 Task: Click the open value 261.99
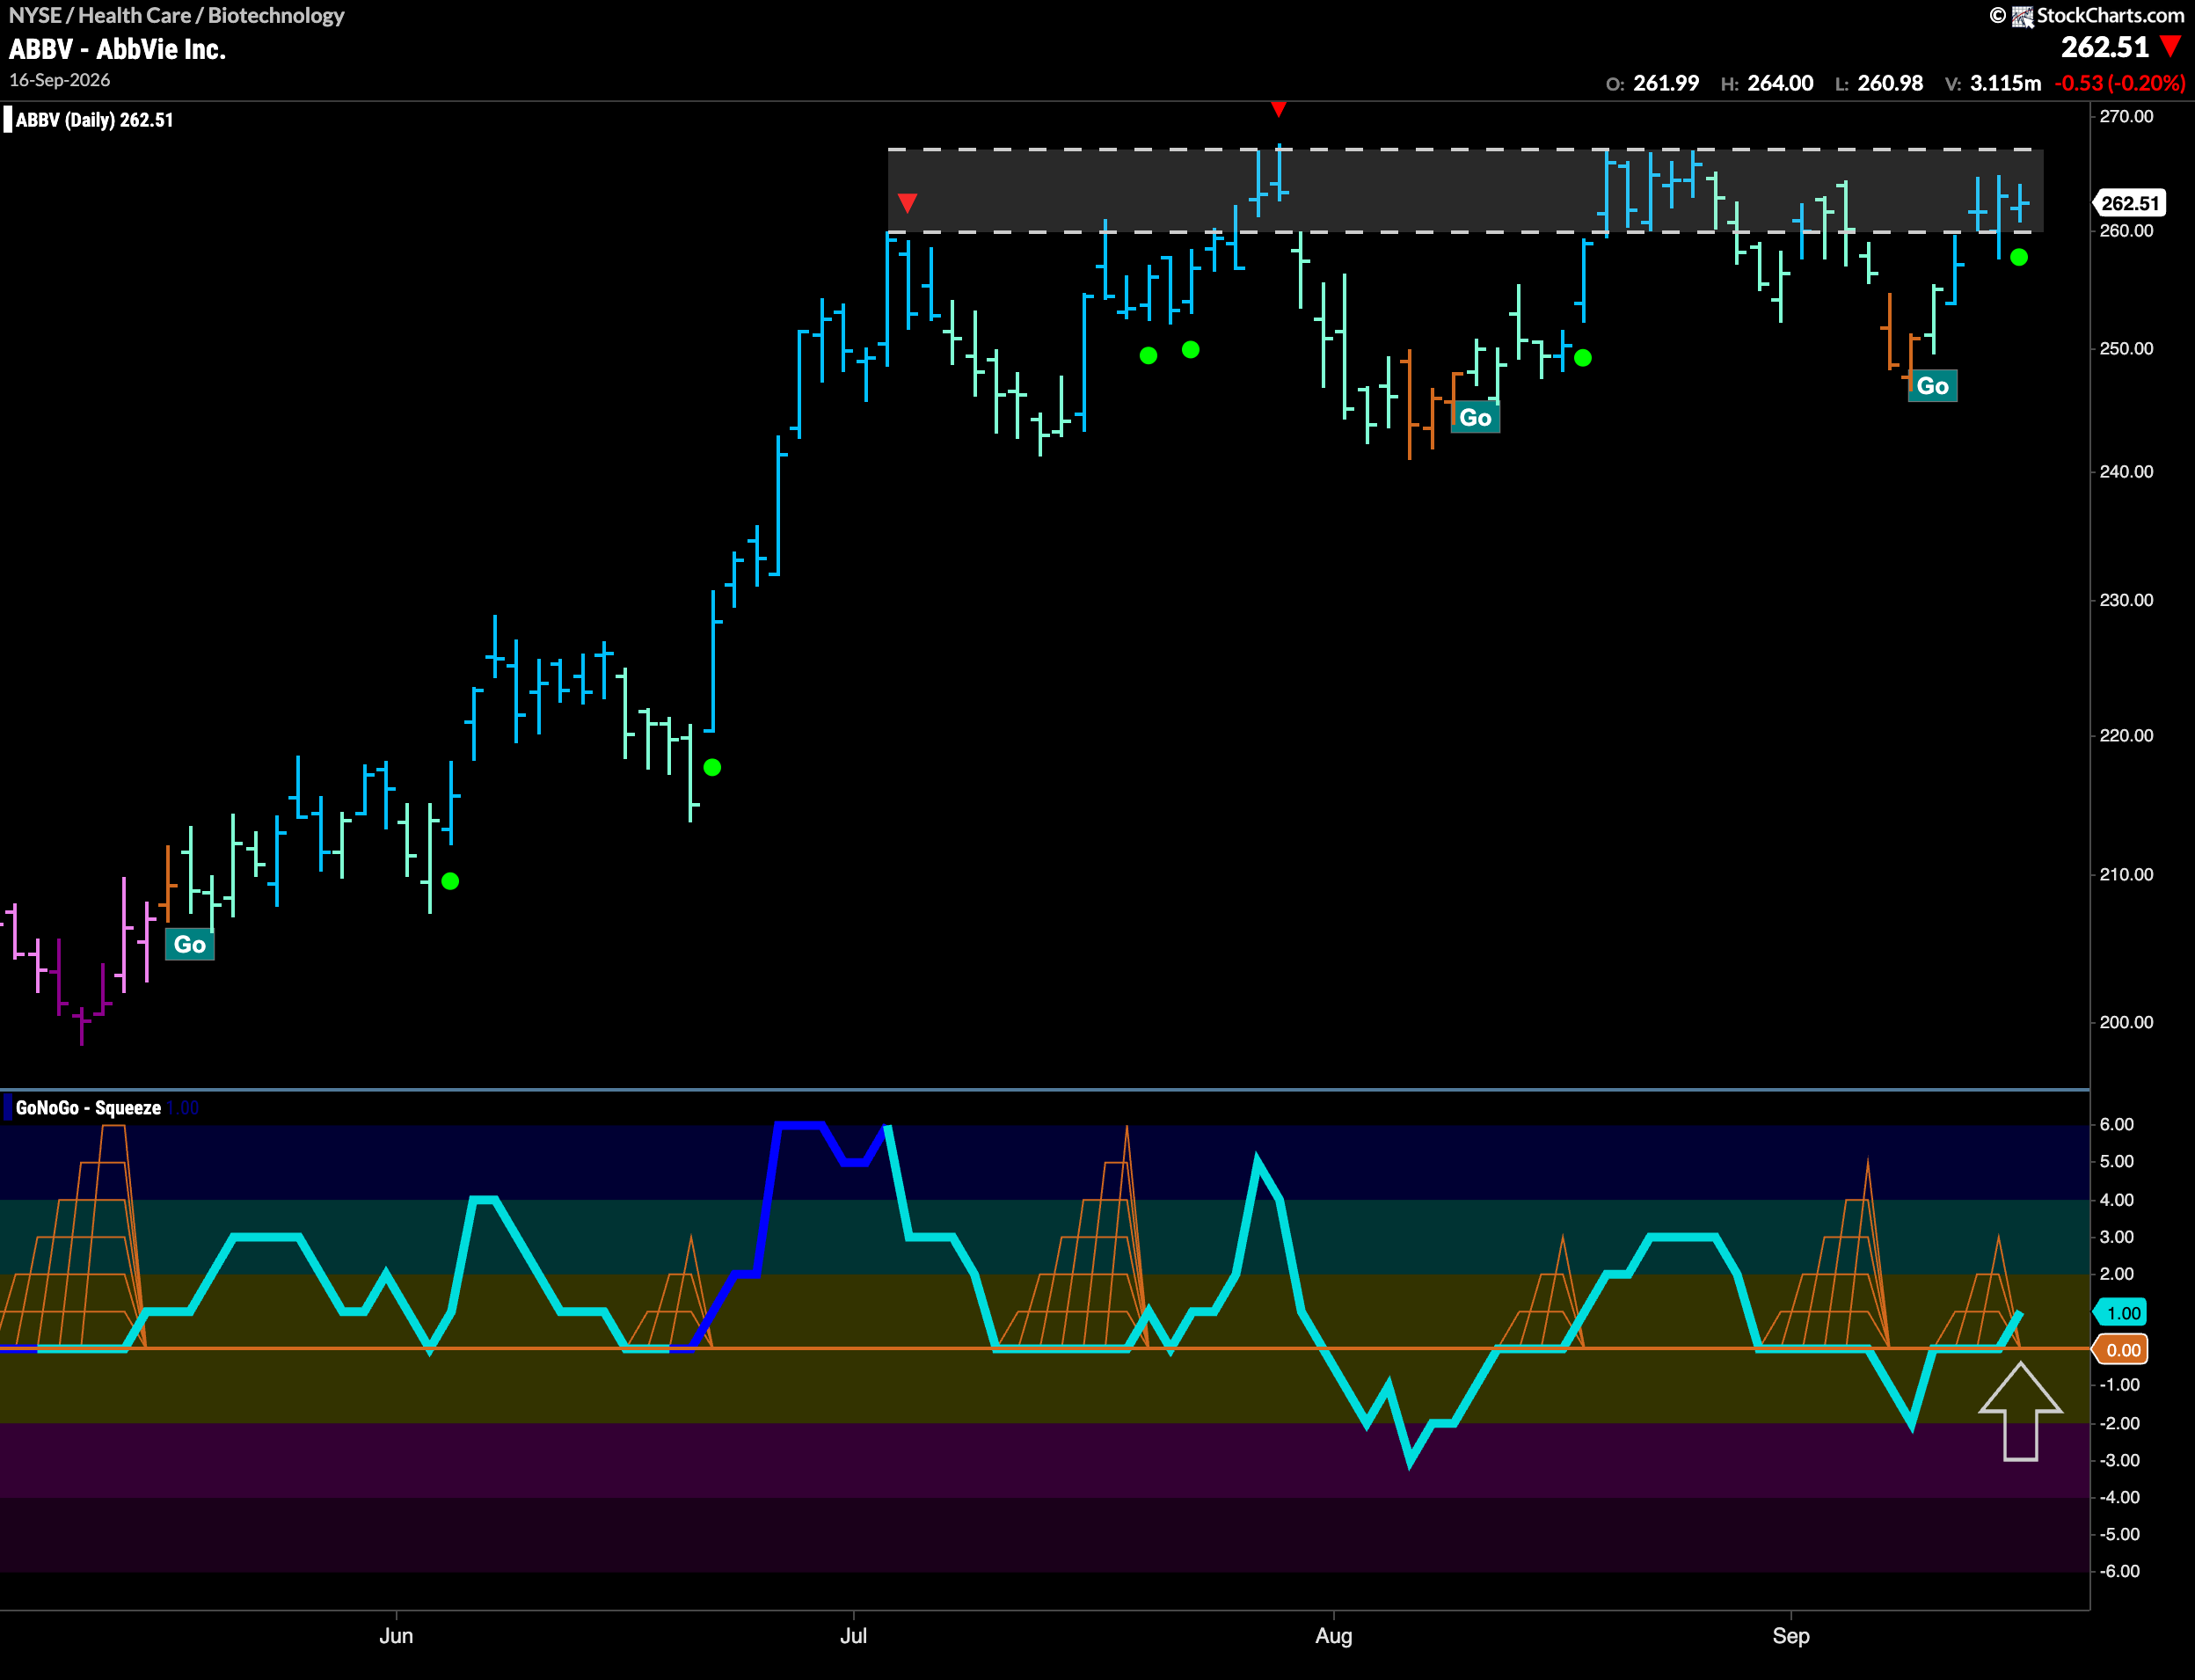1666,83
